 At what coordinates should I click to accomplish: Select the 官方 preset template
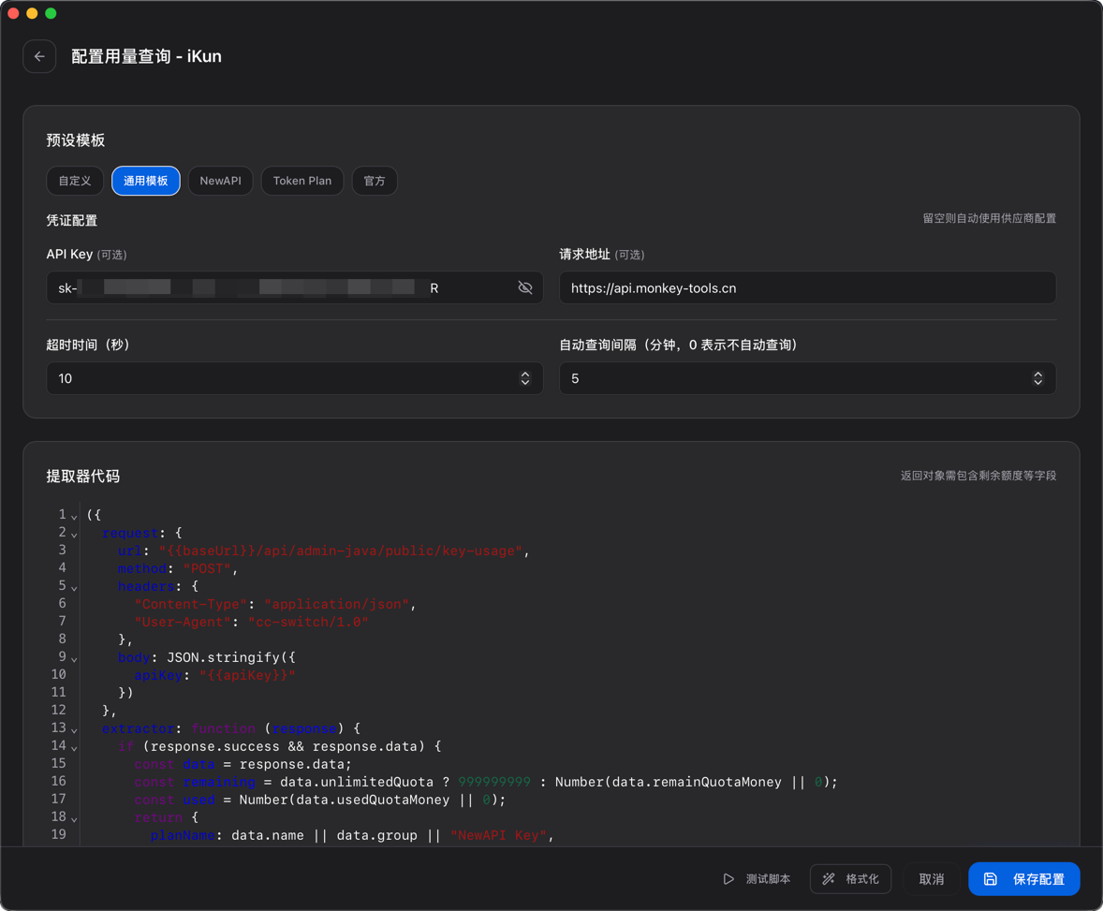coord(375,181)
